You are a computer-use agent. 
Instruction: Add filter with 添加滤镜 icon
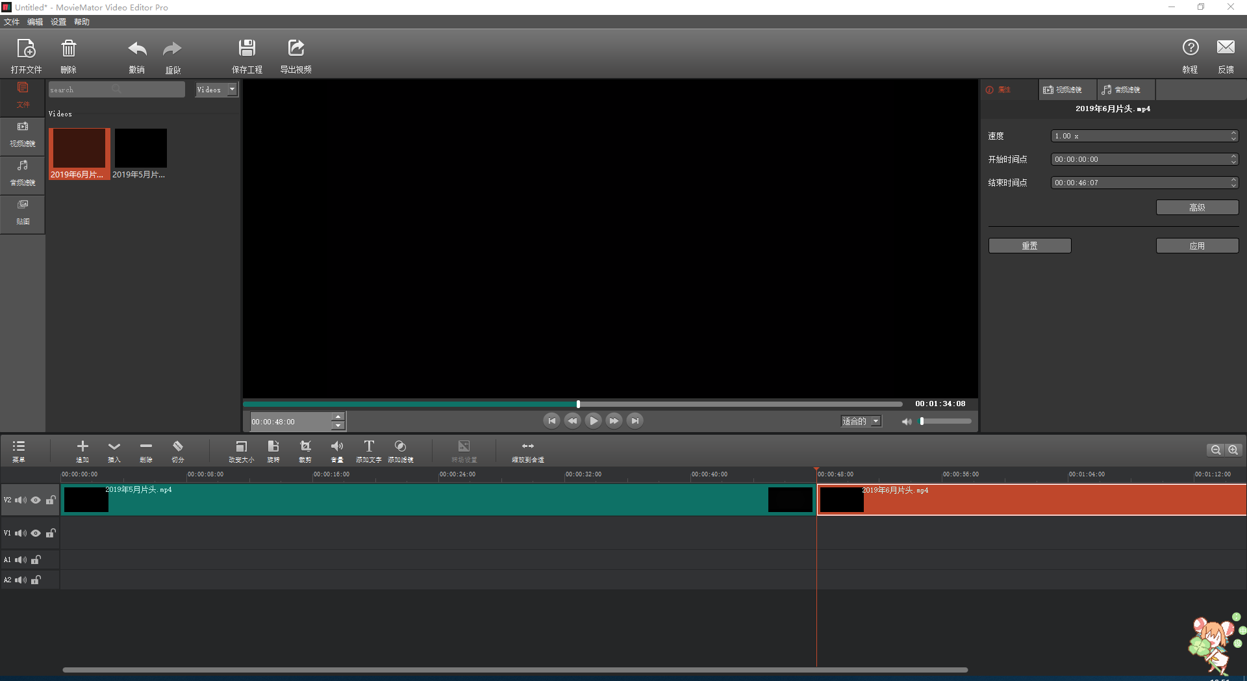point(401,446)
